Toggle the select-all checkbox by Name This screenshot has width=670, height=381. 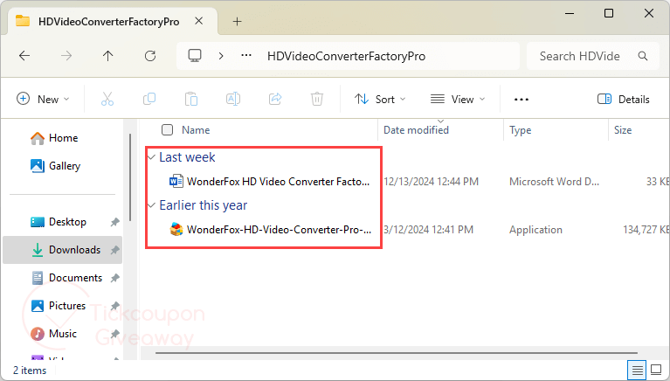(x=167, y=129)
